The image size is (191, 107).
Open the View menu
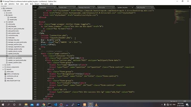point(22,4)
